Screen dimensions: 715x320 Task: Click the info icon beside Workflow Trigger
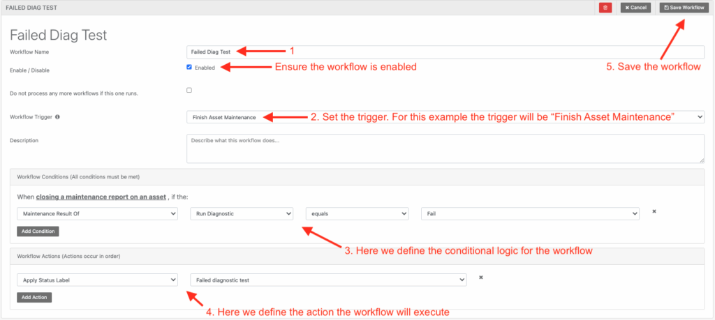(x=57, y=117)
